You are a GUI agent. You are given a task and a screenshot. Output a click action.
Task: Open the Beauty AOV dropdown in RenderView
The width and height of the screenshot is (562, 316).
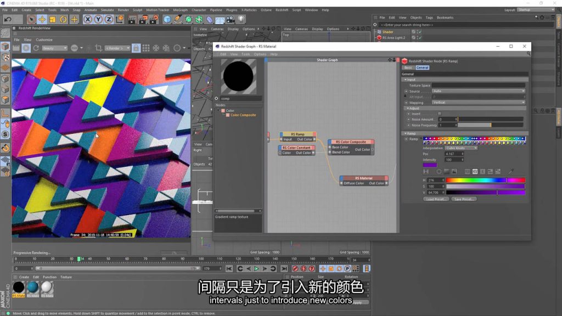54,48
